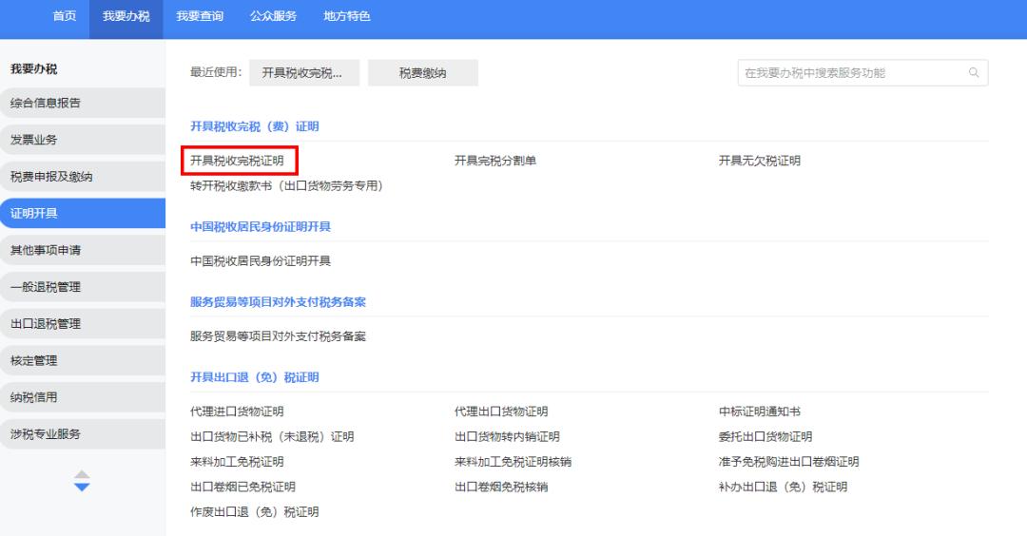Screen dimensions: 1027x536
Task: Select 综合信息报告 in sidebar
Action: click(46, 104)
